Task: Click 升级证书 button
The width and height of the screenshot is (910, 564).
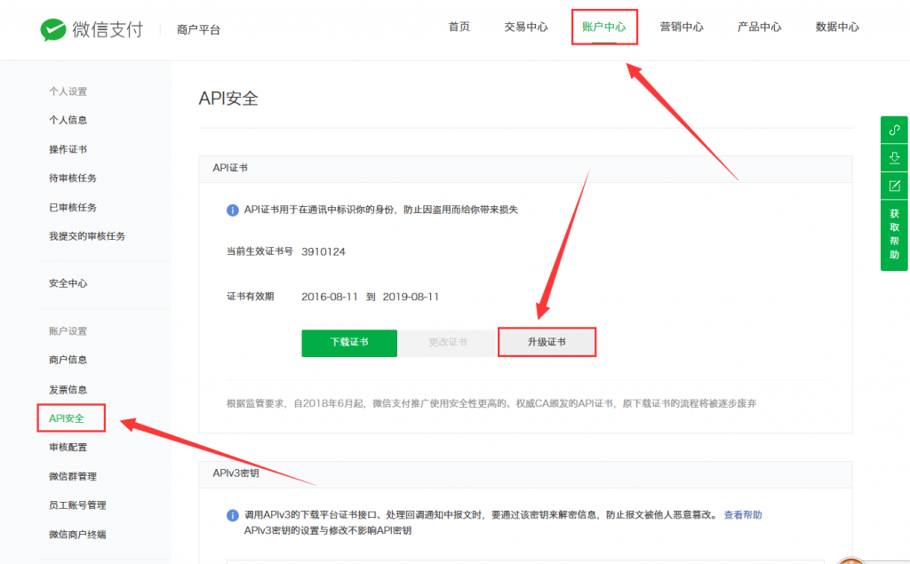Action: [x=547, y=342]
